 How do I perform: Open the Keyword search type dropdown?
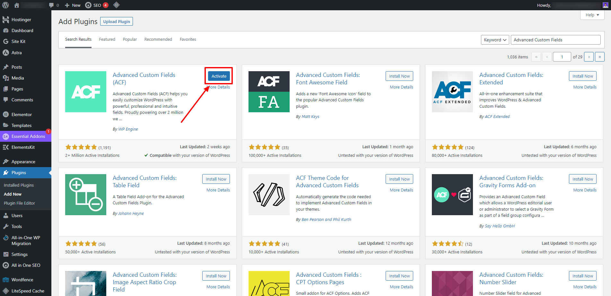click(495, 40)
